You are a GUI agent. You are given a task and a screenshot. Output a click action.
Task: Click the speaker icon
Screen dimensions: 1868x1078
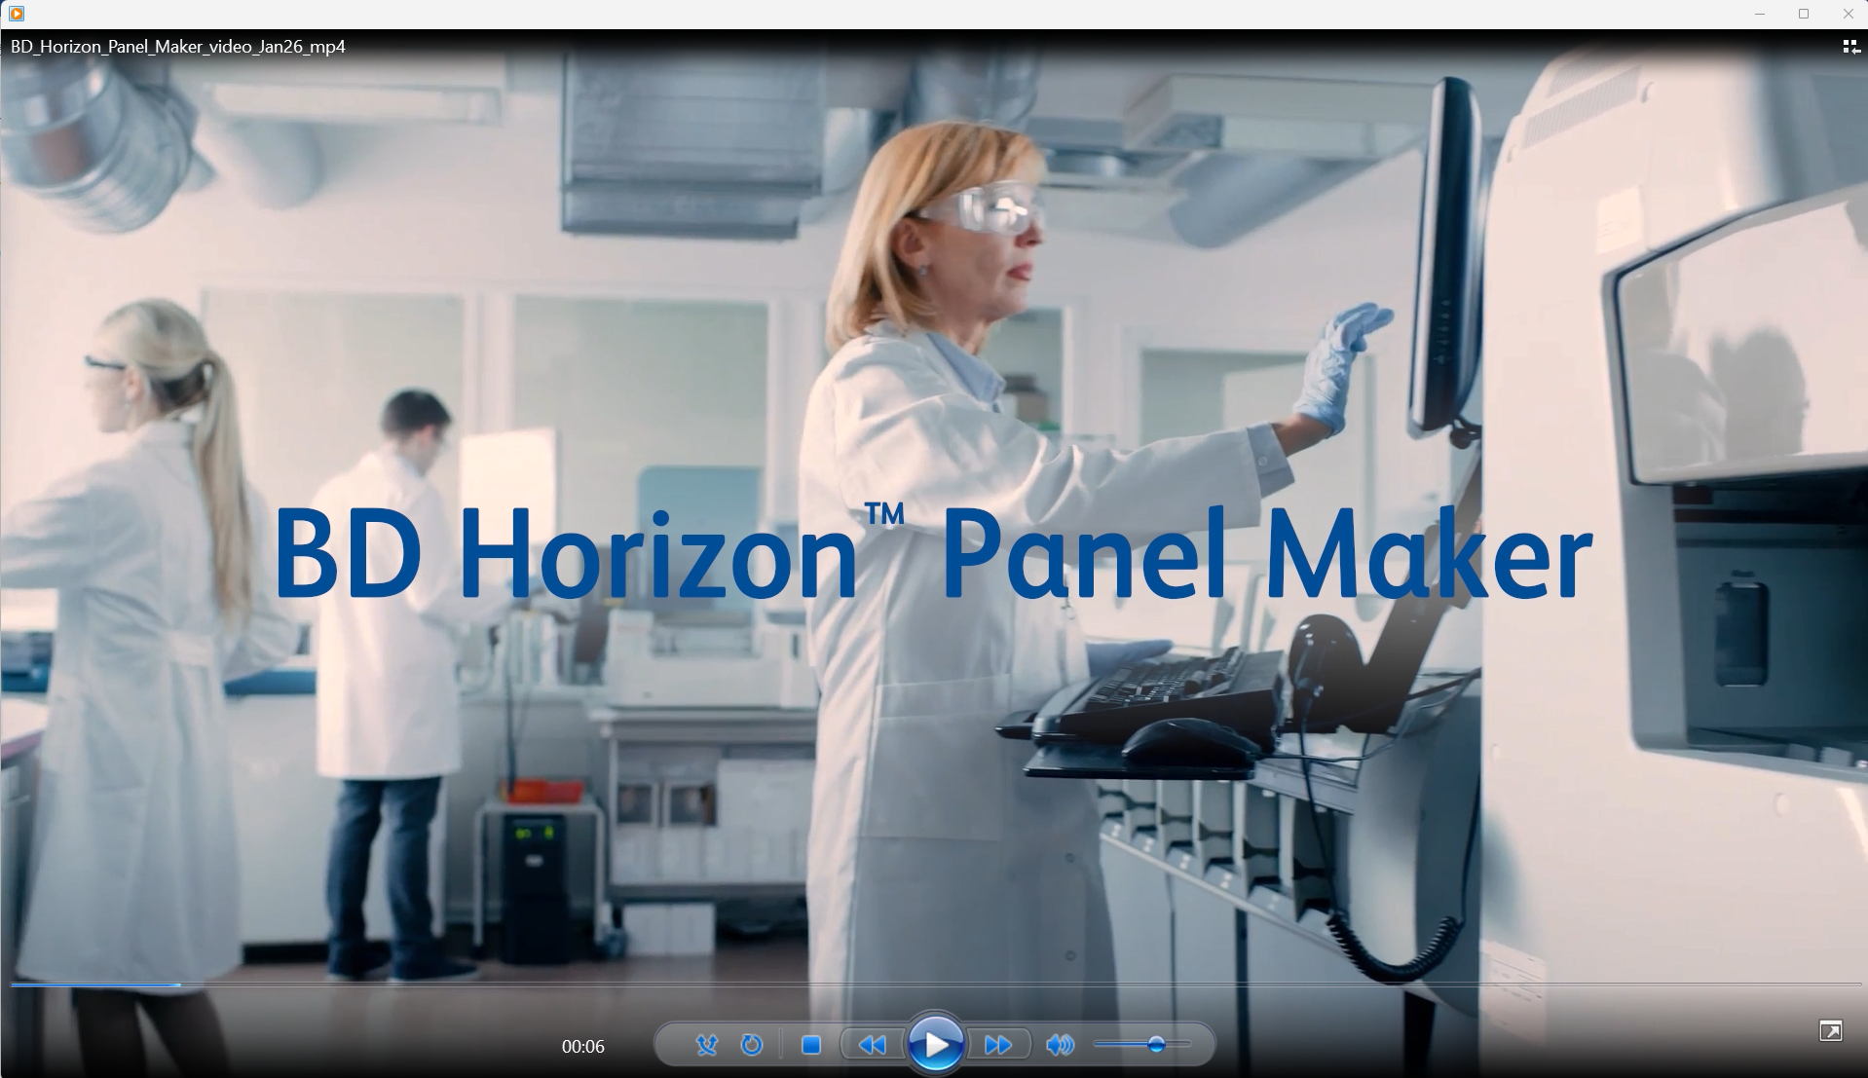click(x=1061, y=1044)
